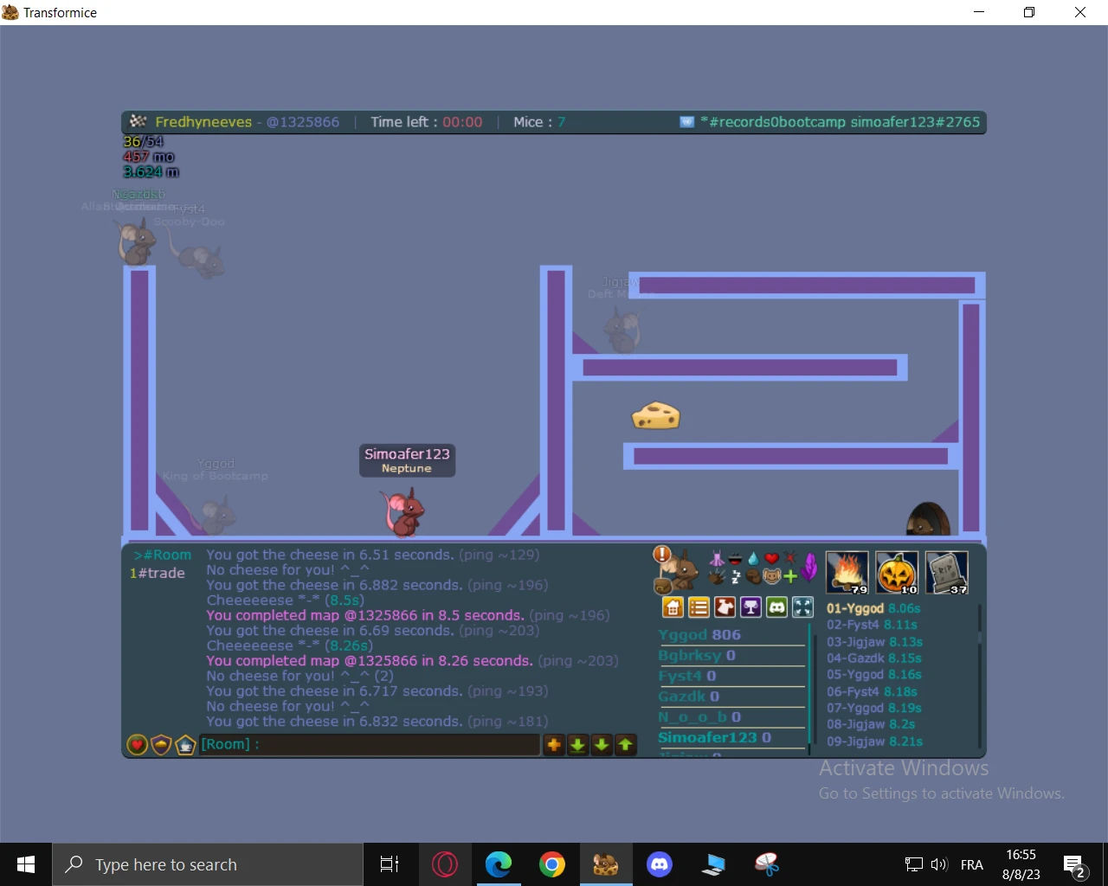Click the exclamation alert badge
1108x886 pixels.
pos(662,555)
